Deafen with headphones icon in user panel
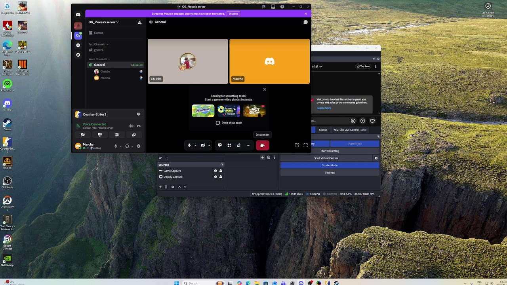The height and width of the screenshot is (285, 507). 127,146
